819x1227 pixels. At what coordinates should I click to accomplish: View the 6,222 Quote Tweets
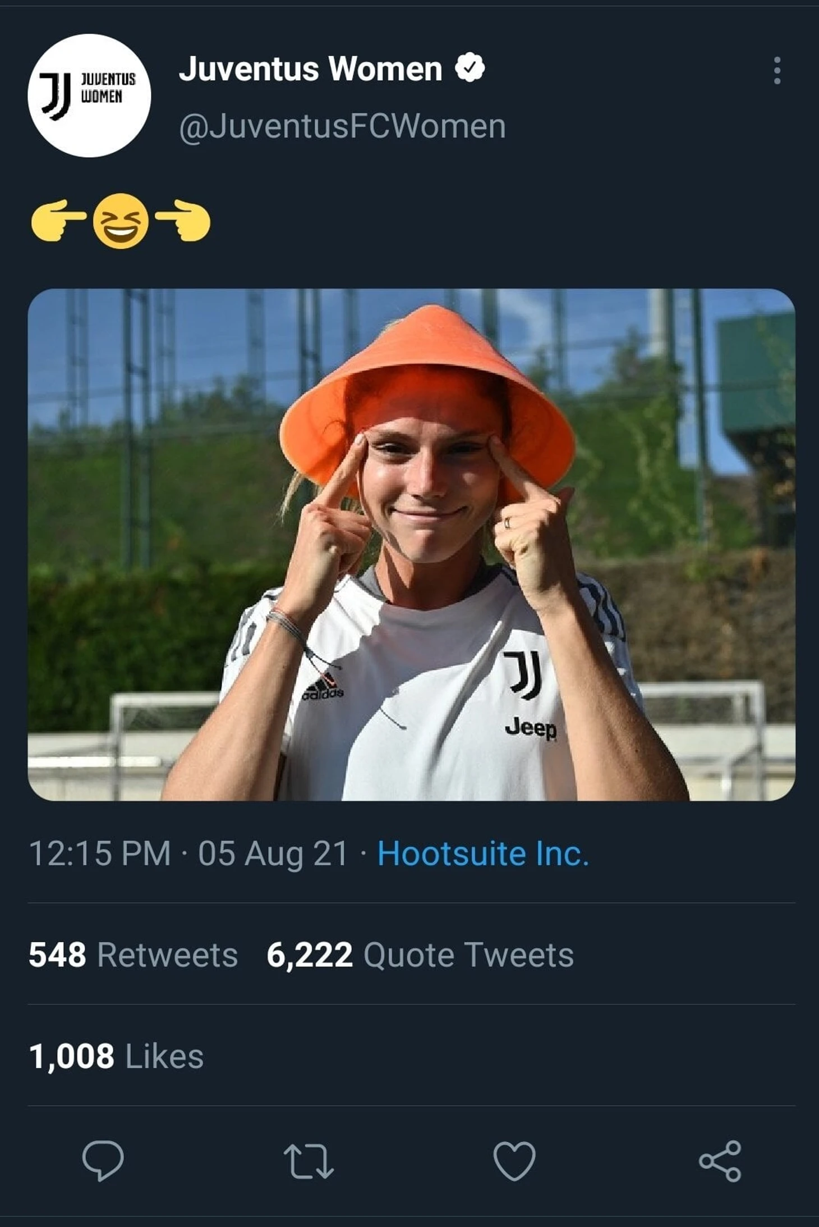[420, 955]
